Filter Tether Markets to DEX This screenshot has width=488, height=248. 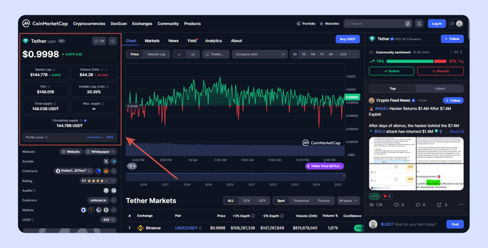pyautogui.click(x=262, y=201)
